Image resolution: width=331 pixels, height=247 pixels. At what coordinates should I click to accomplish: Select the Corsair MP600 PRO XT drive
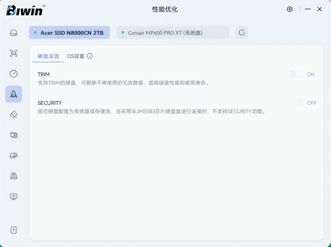(173, 33)
